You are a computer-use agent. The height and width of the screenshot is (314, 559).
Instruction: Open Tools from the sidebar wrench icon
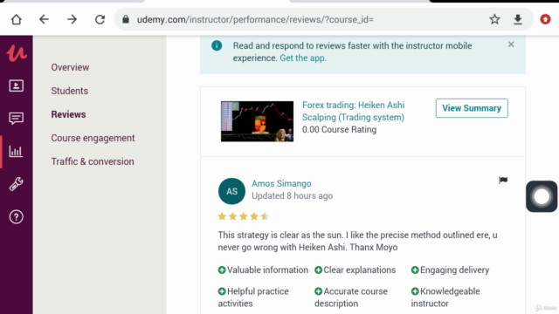(x=16, y=184)
